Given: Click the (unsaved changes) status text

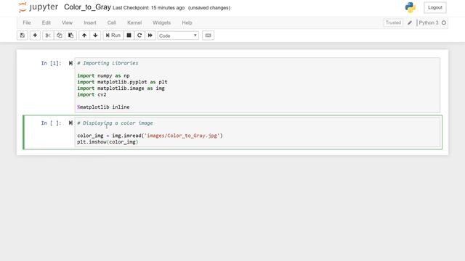Looking at the screenshot, I should [x=209, y=8].
